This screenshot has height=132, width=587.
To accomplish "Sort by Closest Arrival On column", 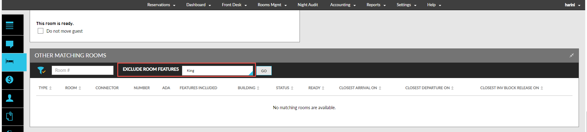I will click(360, 88).
